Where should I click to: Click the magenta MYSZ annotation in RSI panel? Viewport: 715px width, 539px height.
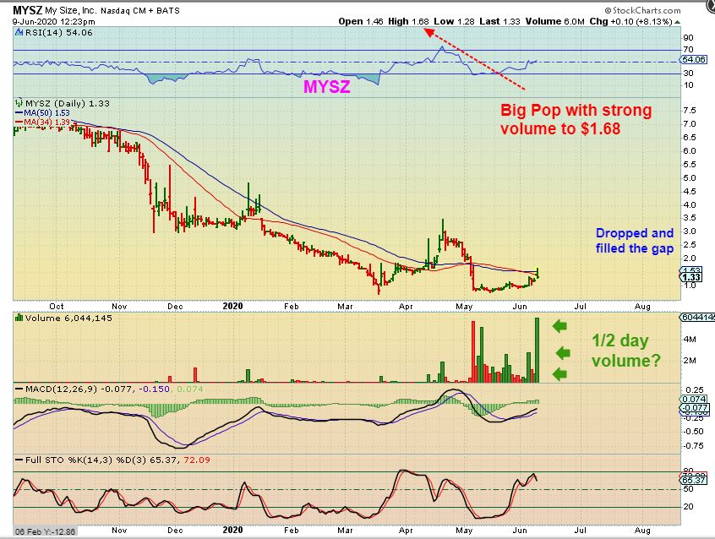[327, 87]
